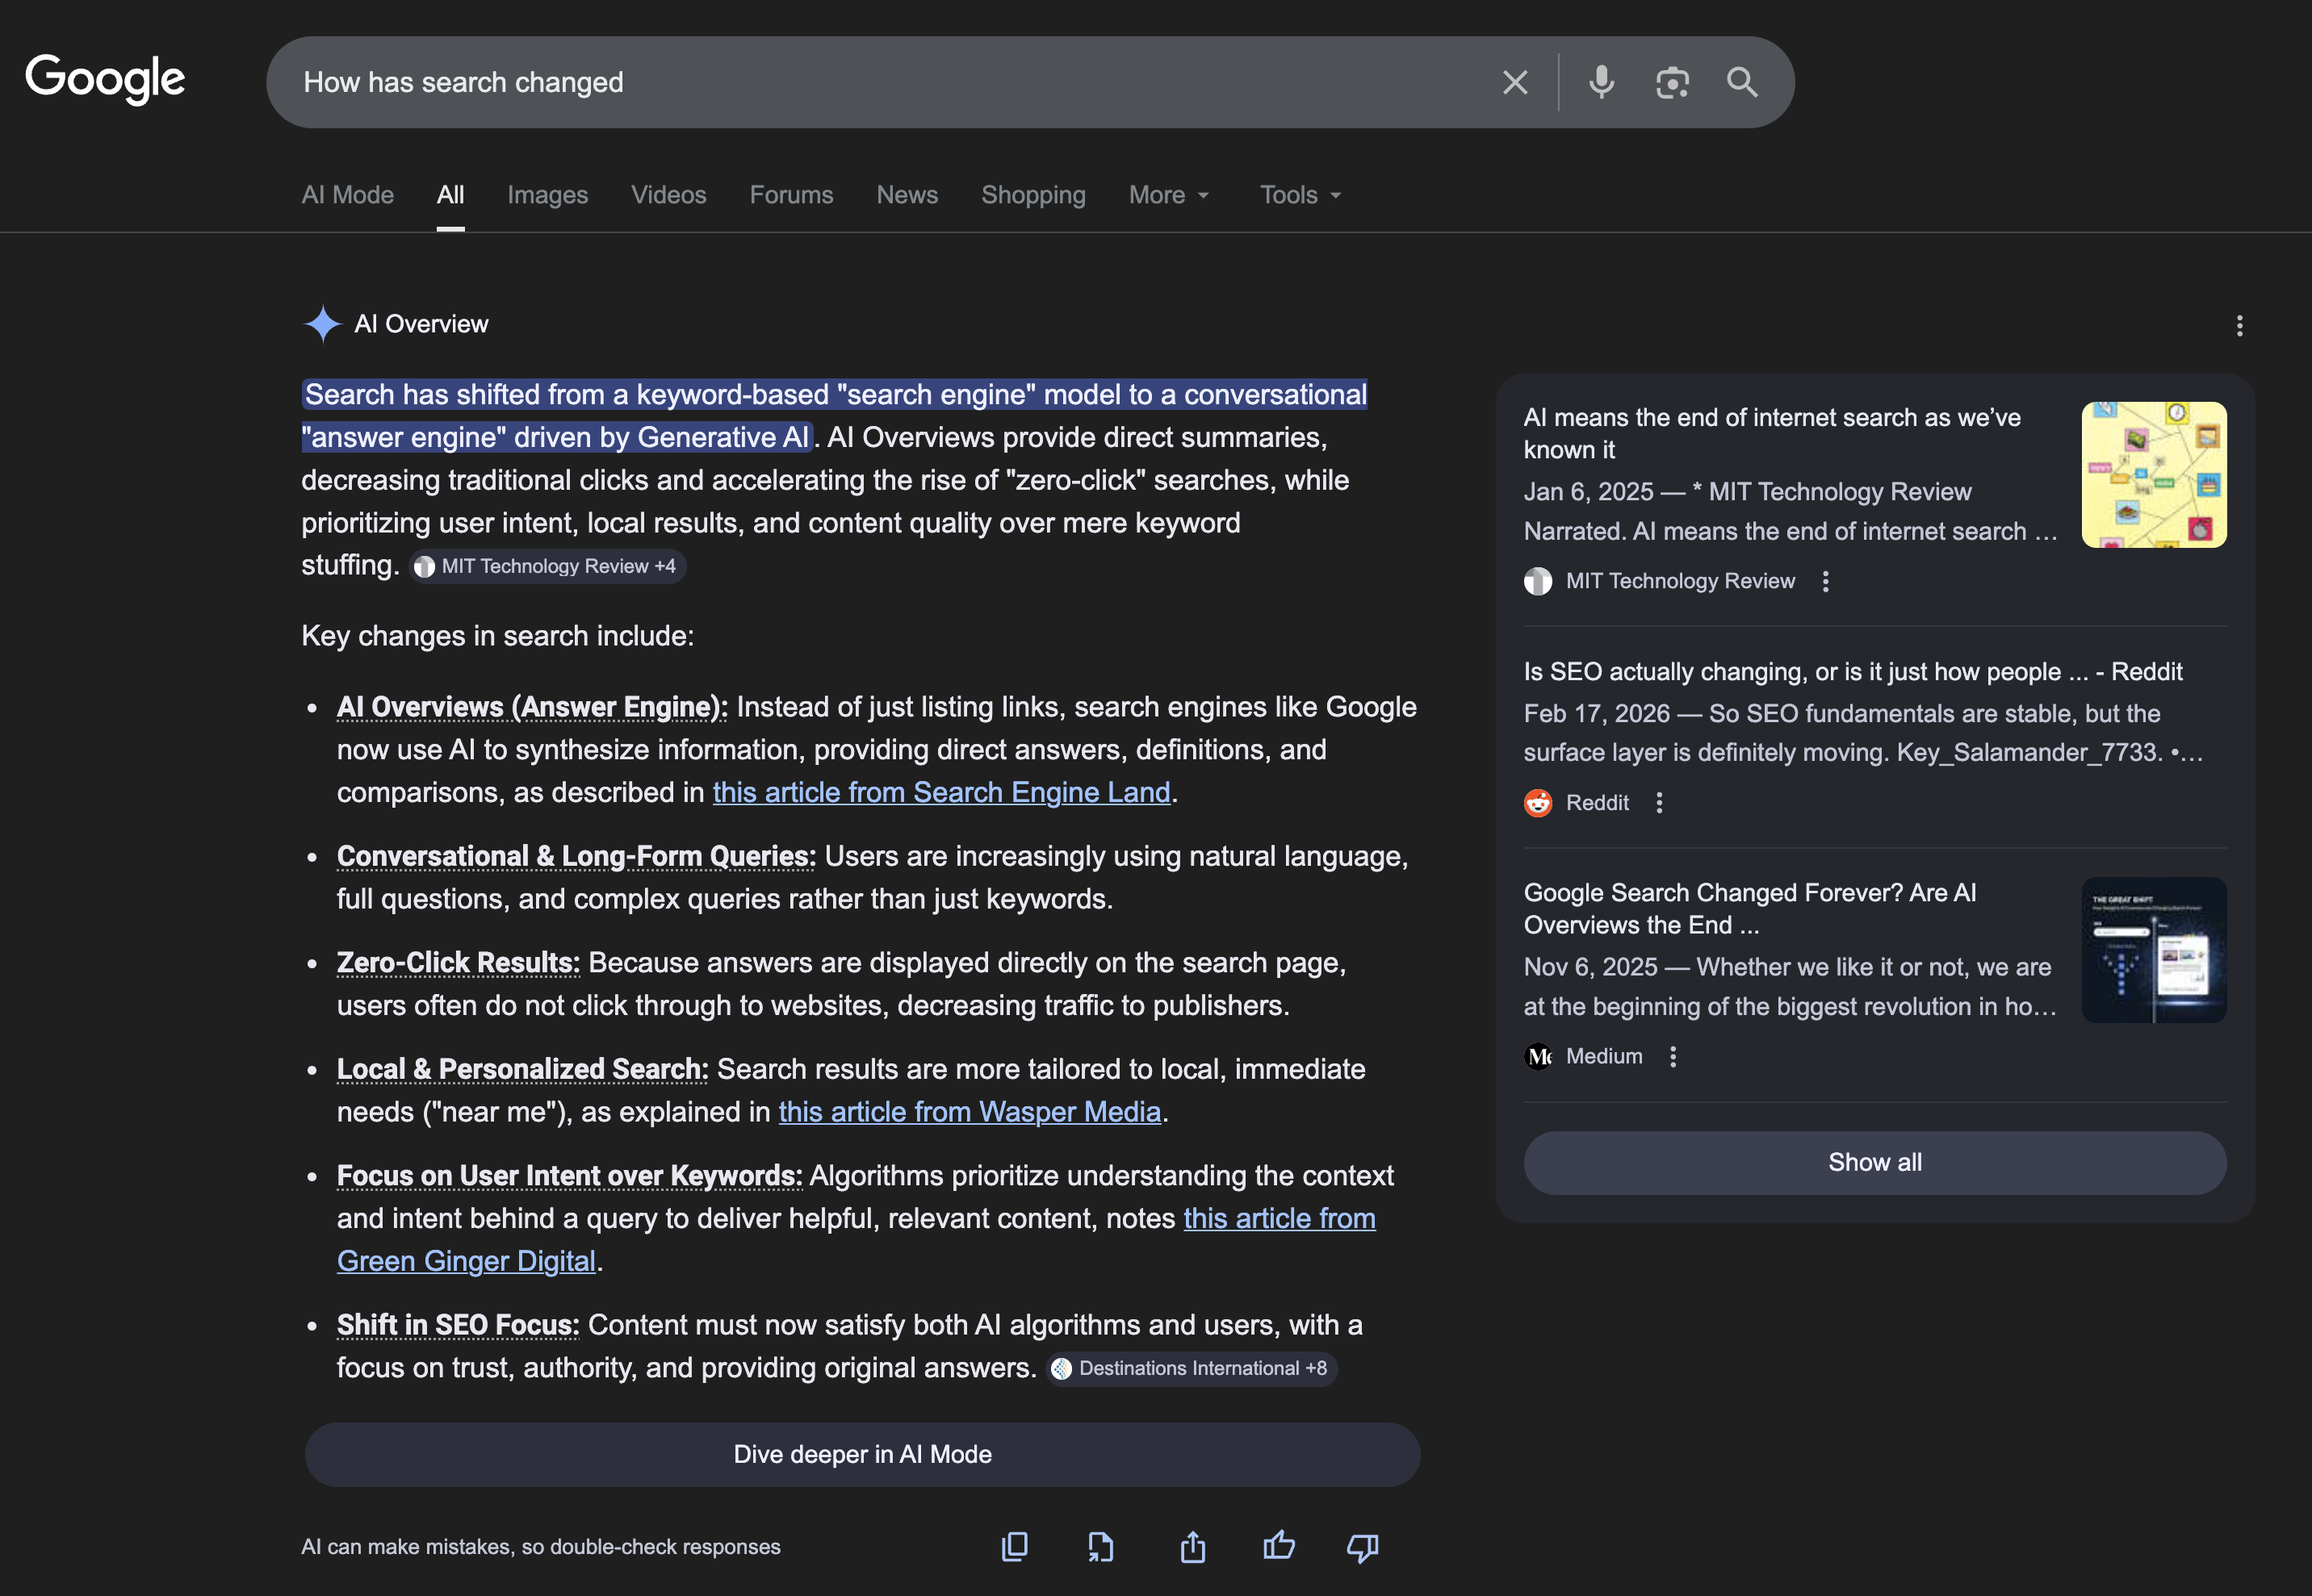Open the three-dot menu for MIT Technology Review source
Screen dimensions: 2312x1596
tap(1826, 581)
